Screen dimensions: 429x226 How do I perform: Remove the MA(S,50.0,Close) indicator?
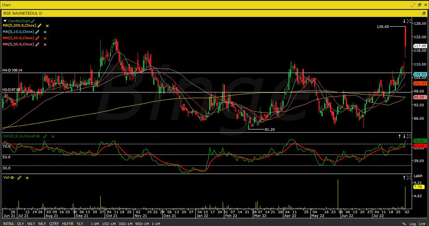click(45, 44)
